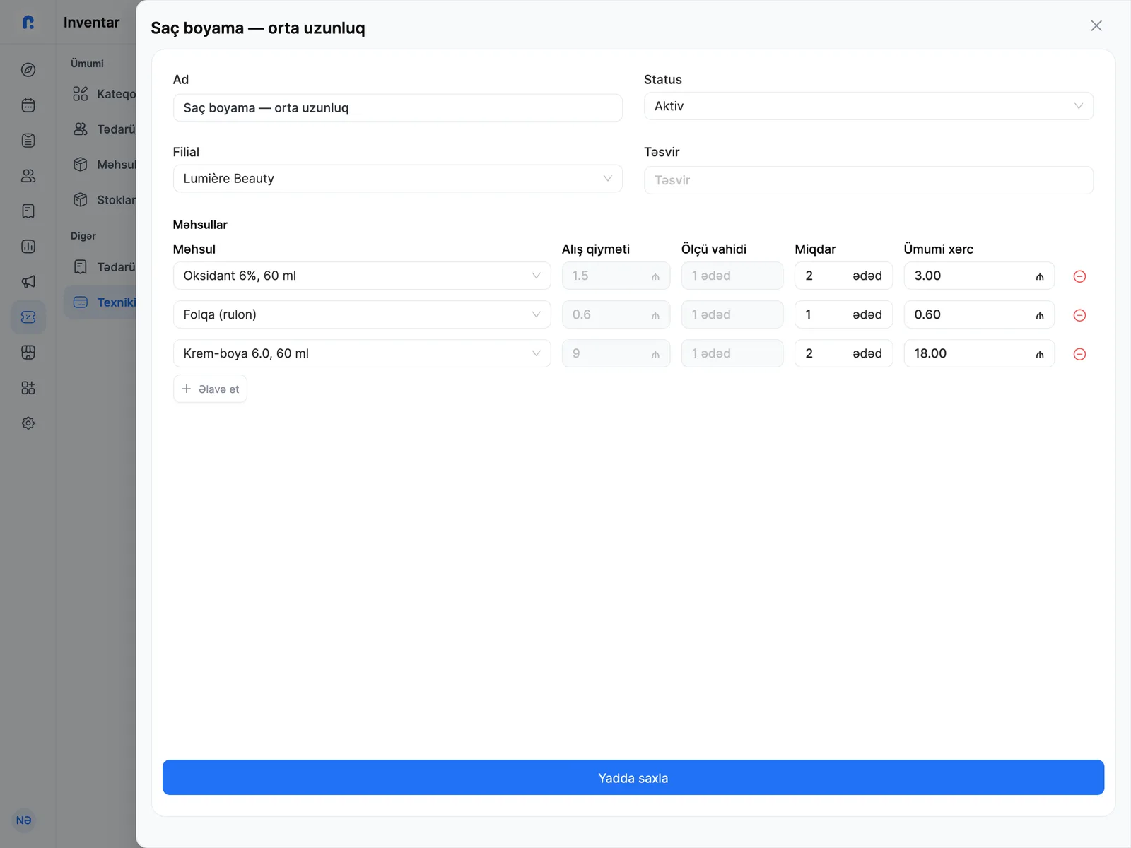Open the storefront icon in sidebar
This screenshot has width=1131, height=848.
coord(28,353)
